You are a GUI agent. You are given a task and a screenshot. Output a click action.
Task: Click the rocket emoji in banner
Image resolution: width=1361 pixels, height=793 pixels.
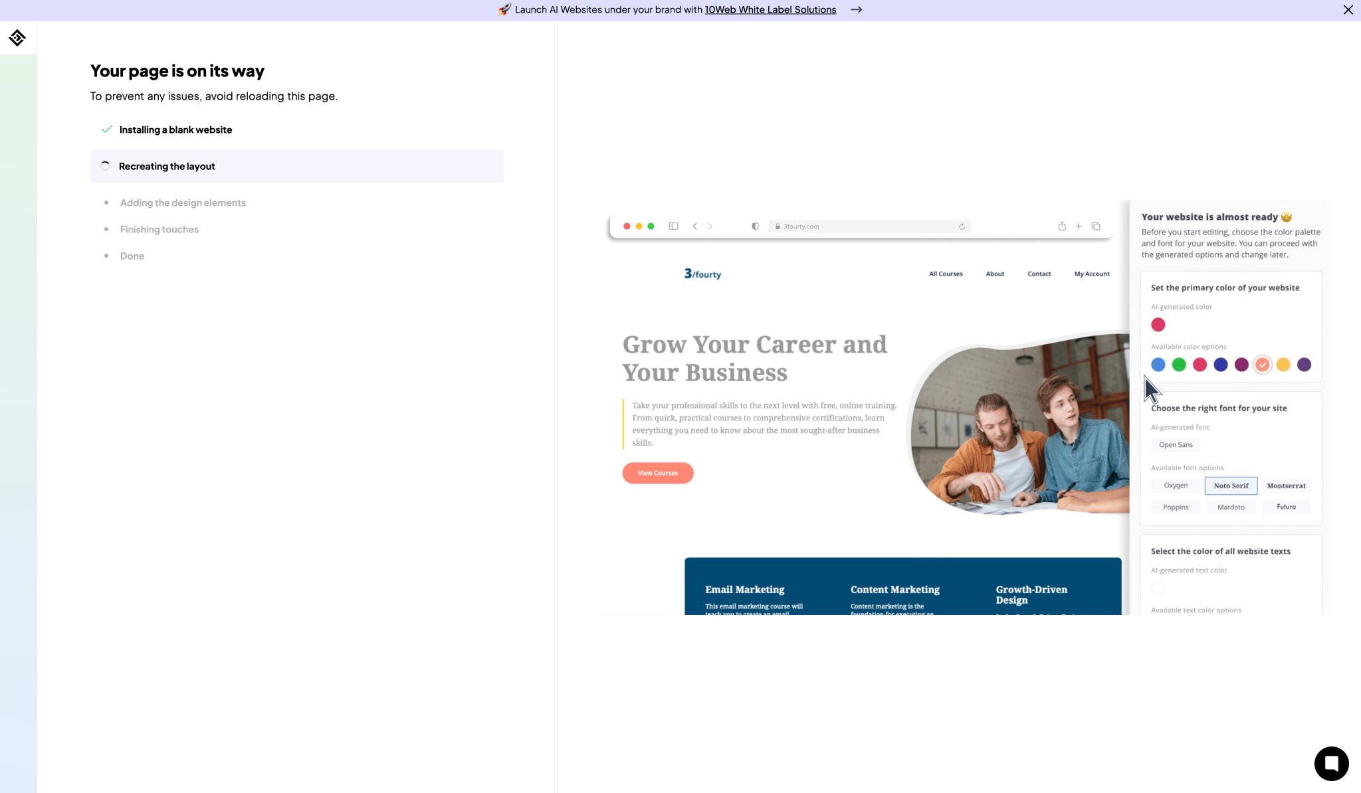click(504, 10)
